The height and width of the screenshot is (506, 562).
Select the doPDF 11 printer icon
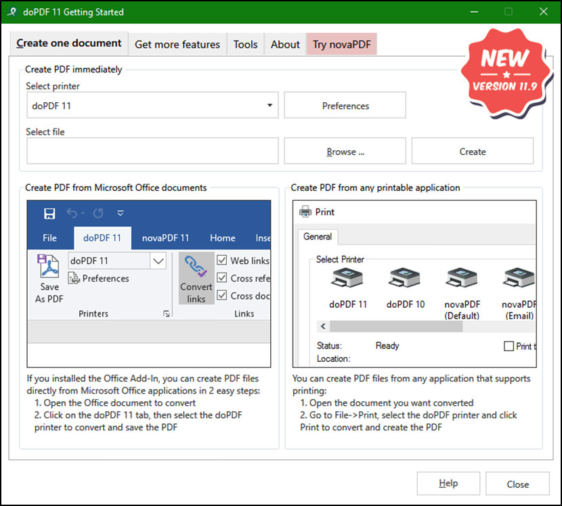click(x=347, y=279)
